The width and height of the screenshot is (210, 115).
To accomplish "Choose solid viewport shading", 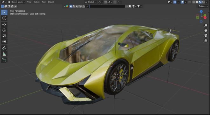I will 197,2.
